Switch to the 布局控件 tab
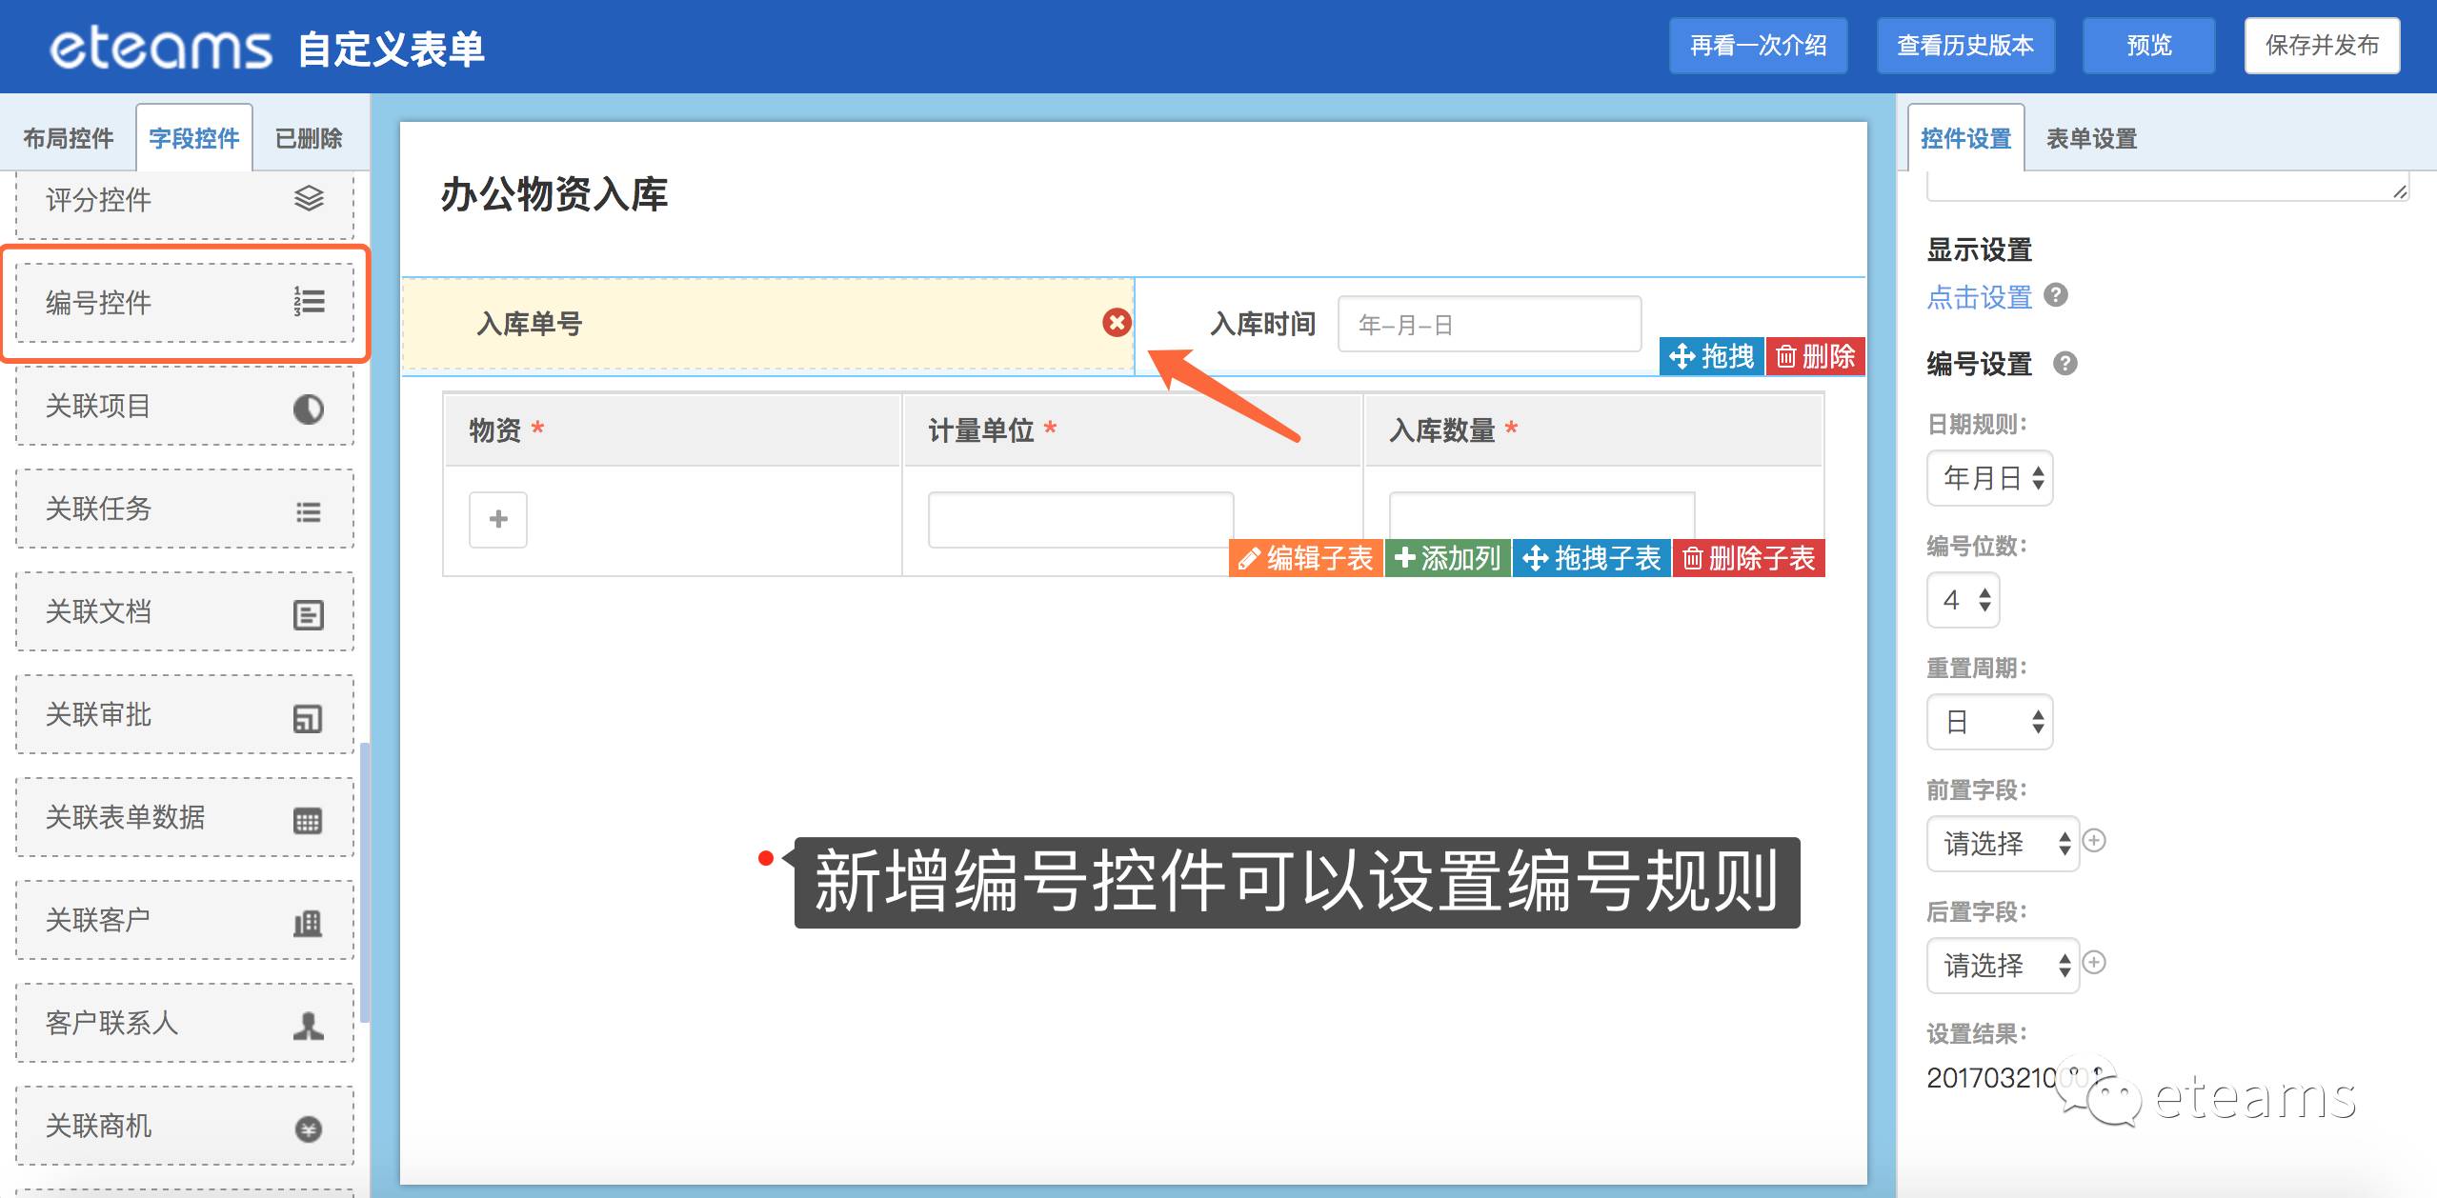Viewport: 2437px width, 1198px height. [x=69, y=139]
